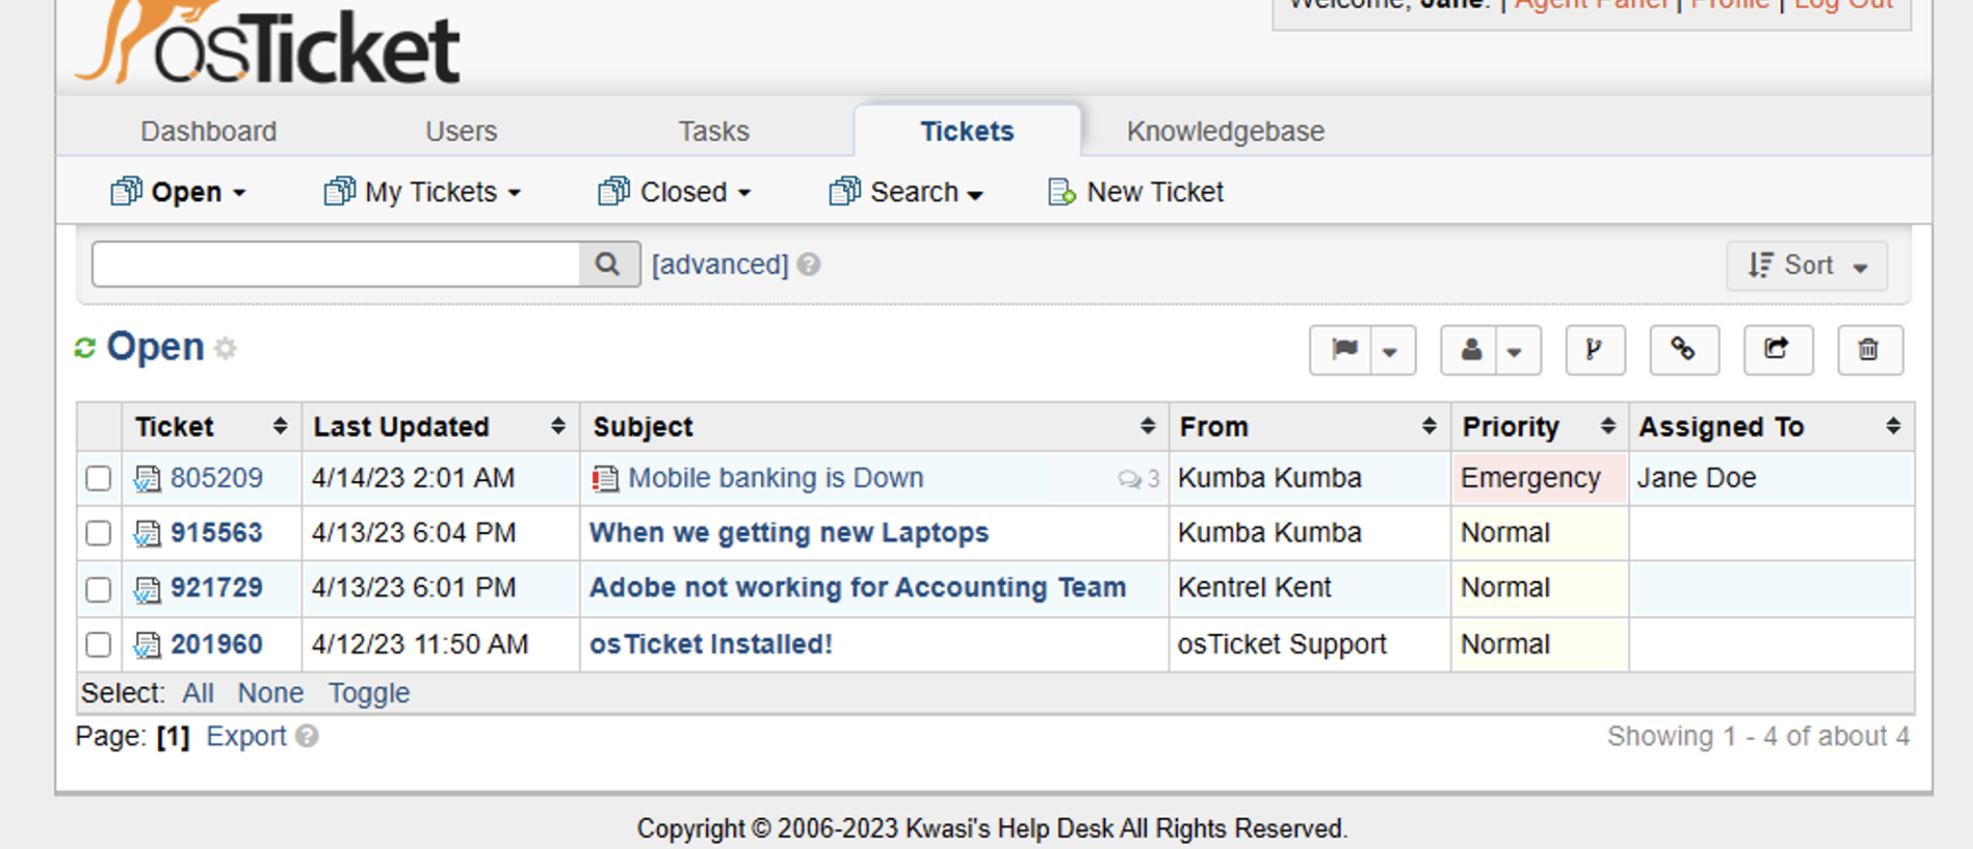
Task: Click the delete trash icon
Action: (1870, 350)
